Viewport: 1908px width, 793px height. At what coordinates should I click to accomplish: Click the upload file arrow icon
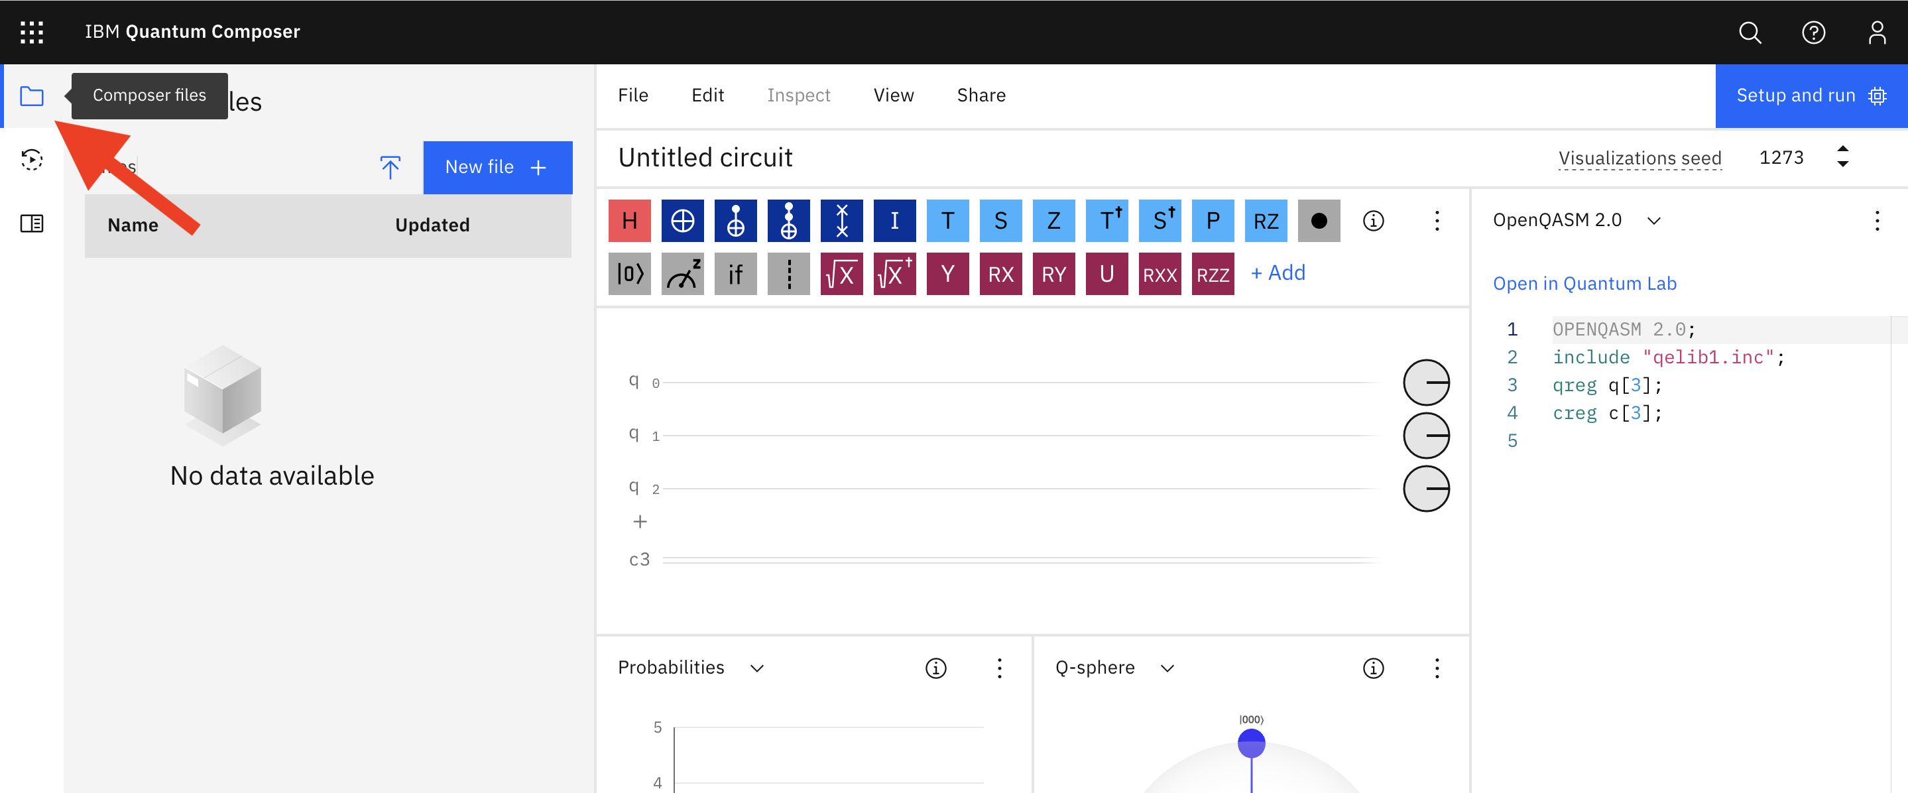click(x=390, y=168)
